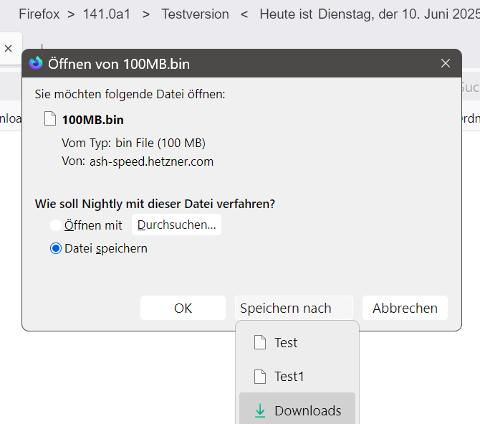Close the Öffnen von 100MB.bin dialog
The width and height of the screenshot is (480, 424).
point(446,63)
